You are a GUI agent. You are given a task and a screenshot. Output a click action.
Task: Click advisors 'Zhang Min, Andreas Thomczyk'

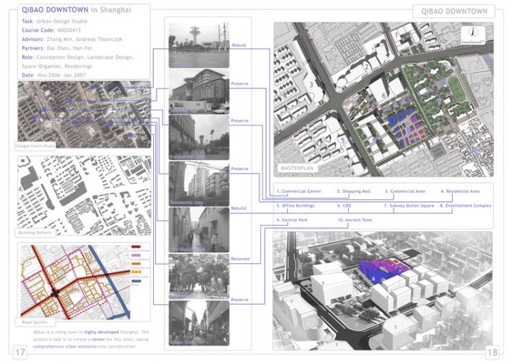coord(84,39)
